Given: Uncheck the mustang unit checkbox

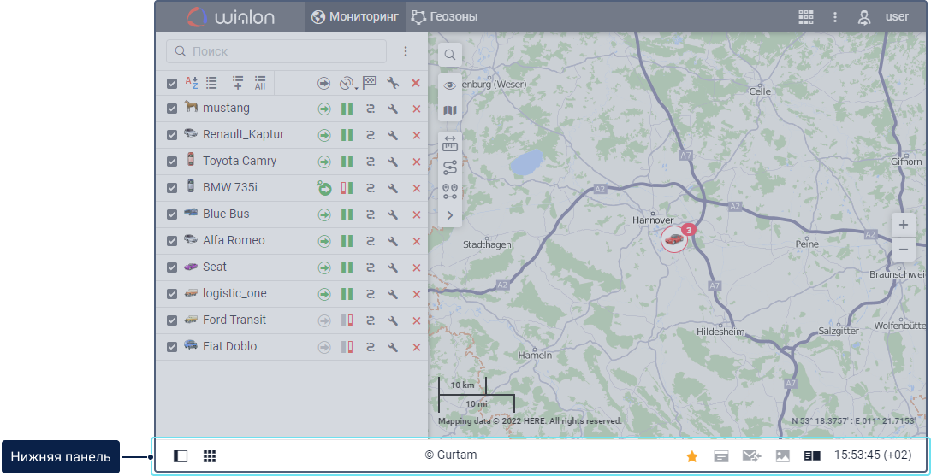Looking at the screenshot, I should [x=172, y=109].
